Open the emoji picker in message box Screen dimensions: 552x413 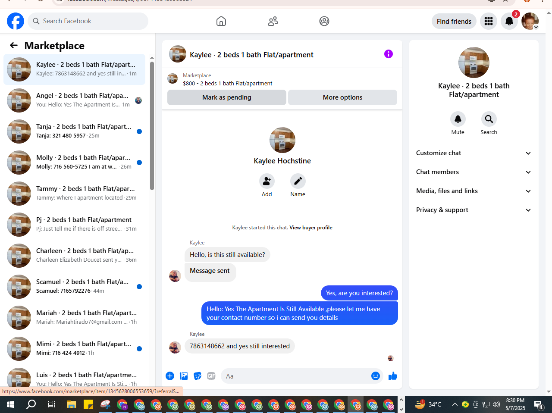376,376
